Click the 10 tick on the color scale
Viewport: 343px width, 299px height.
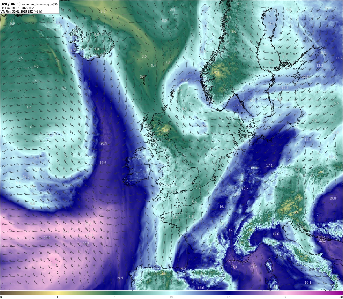click(171, 297)
